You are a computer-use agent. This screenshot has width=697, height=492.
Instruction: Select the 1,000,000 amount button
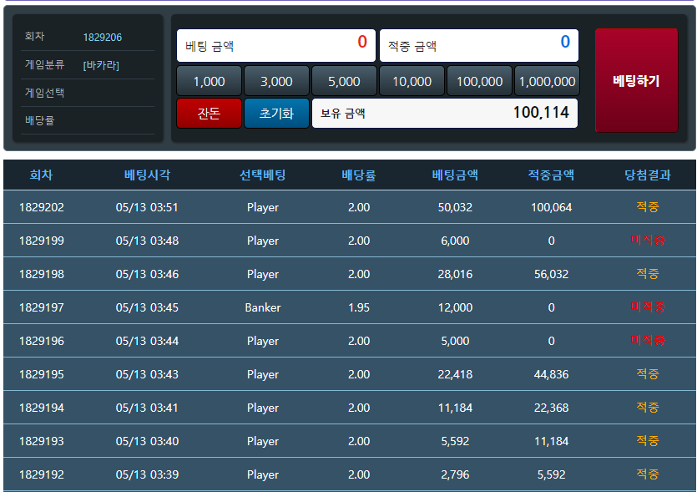click(x=547, y=81)
